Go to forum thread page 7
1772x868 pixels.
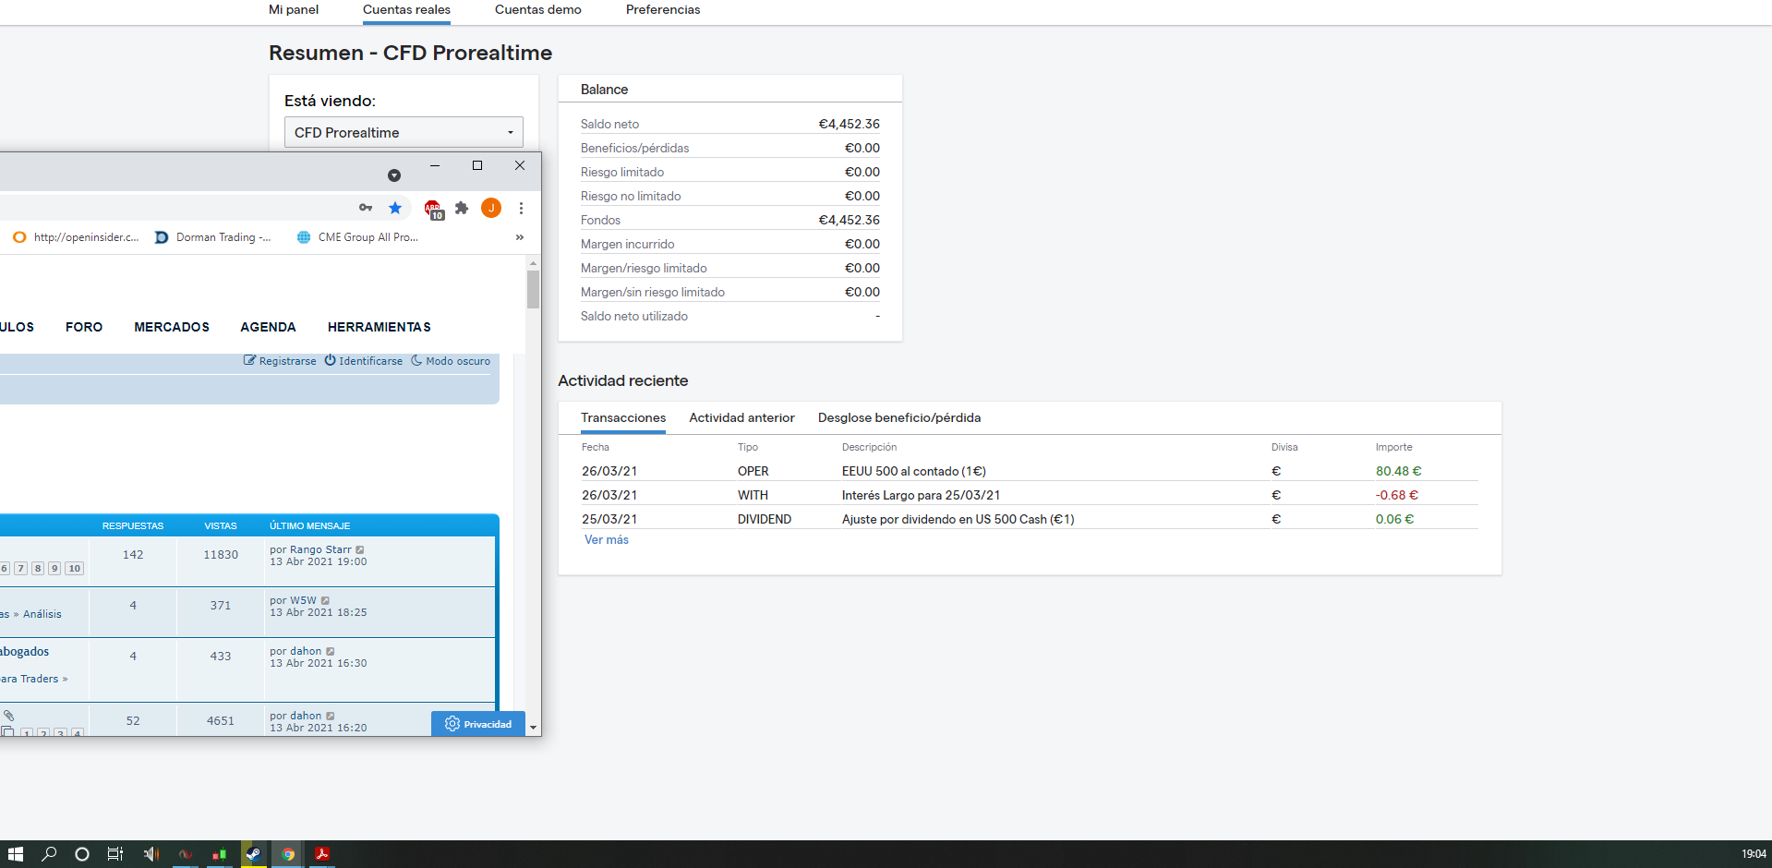(20, 569)
